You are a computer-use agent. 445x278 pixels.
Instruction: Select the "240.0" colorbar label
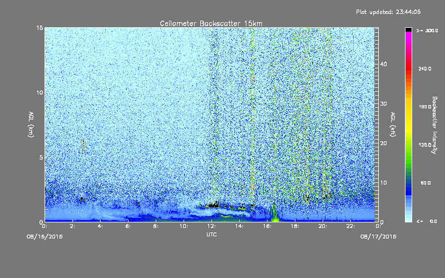[x=425, y=68]
